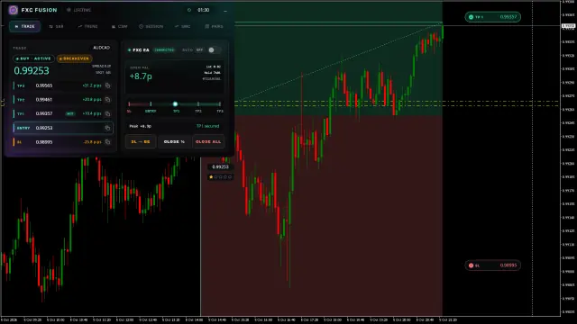This screenshot has height=324, width=577.
Task: Click the CLOSE ALL button
Action: (x=208, y=142)
